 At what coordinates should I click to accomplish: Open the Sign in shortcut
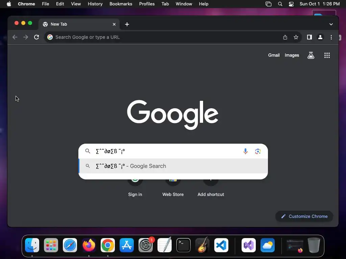[135, 188]
